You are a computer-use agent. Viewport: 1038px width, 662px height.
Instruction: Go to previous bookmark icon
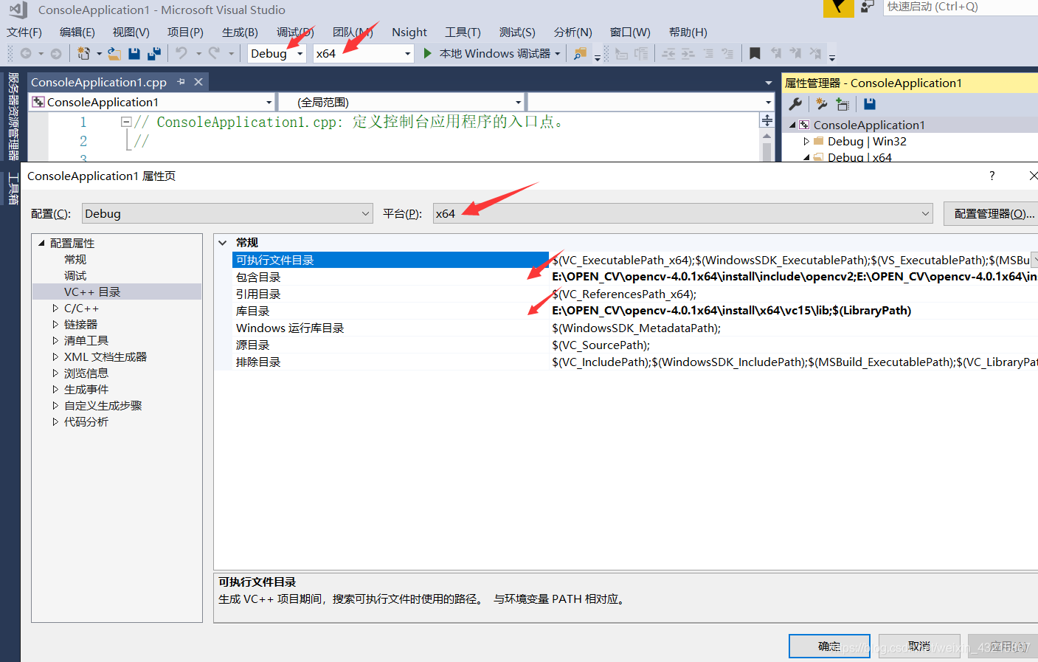776,53
